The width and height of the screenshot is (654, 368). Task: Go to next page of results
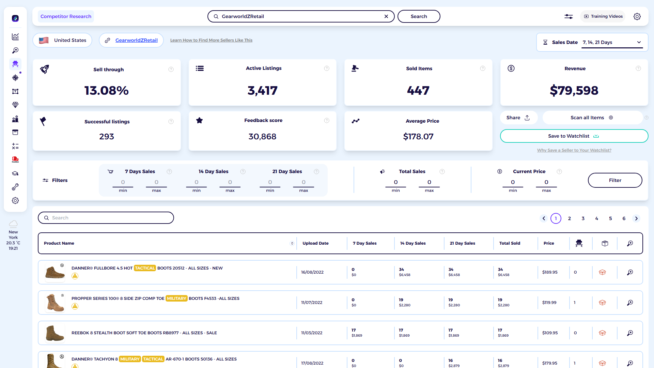636,218
